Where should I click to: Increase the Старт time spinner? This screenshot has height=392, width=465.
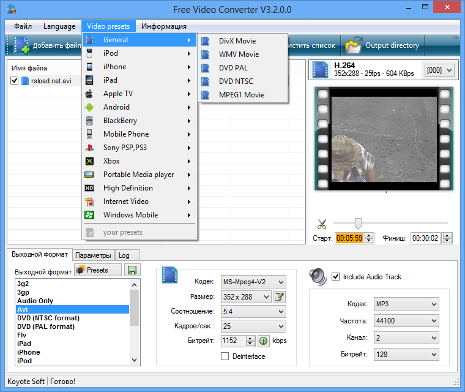(369, 235)
